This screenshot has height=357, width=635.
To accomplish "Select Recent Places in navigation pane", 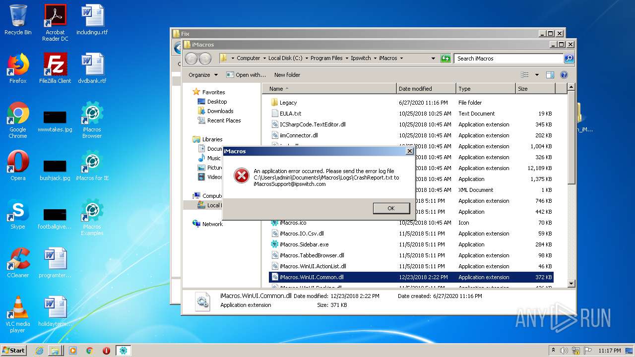I will pos(224,120).
